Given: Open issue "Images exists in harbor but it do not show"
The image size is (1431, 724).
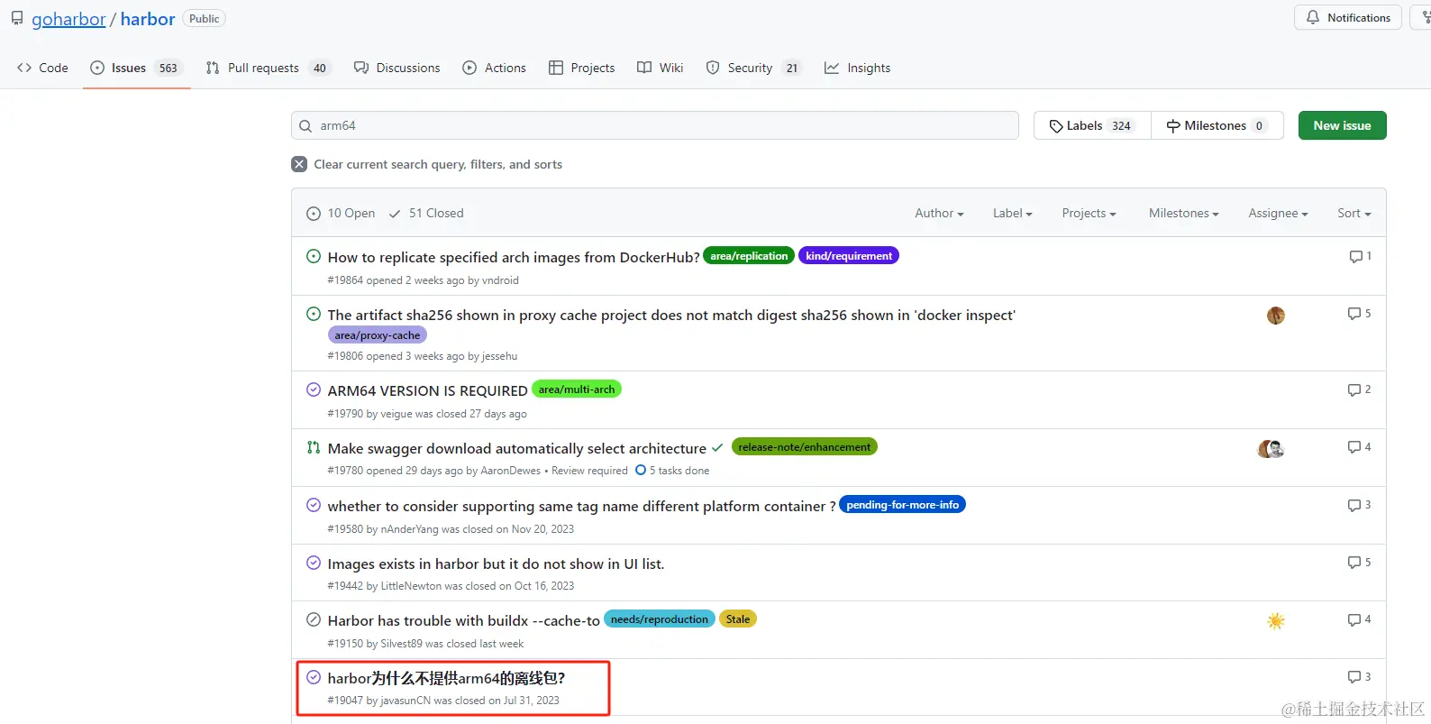Looking at the screenshot, I should click(496, 564).
